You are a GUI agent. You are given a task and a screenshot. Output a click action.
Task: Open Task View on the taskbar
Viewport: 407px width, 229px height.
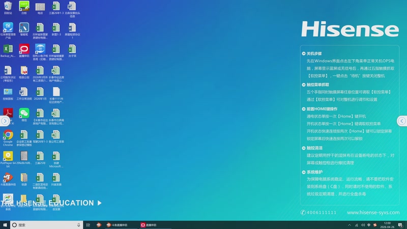coord(88,225)
